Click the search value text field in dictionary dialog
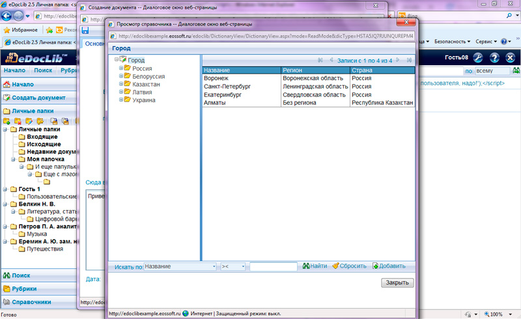This screenshot has width=521, height=319. [274, 266]
